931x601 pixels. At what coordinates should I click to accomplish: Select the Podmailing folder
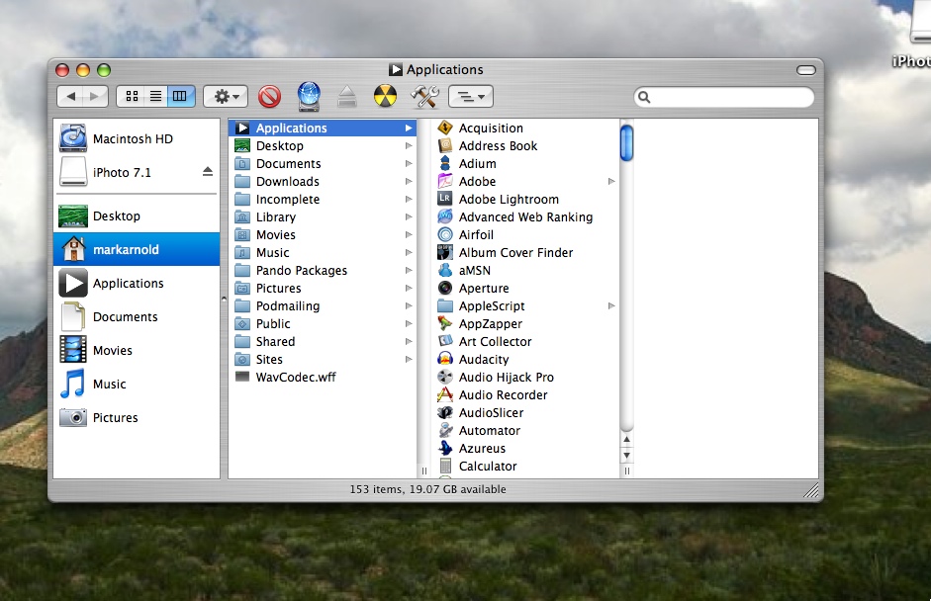[323, 306]
